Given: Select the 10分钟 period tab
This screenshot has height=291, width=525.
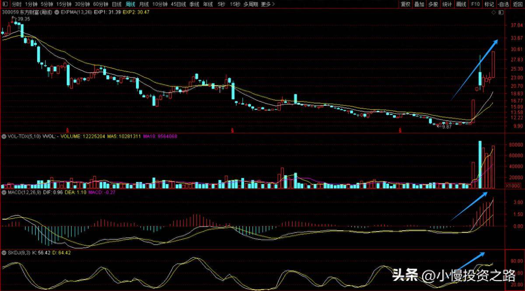Looking at the screenshot, I should click(160, 4).
